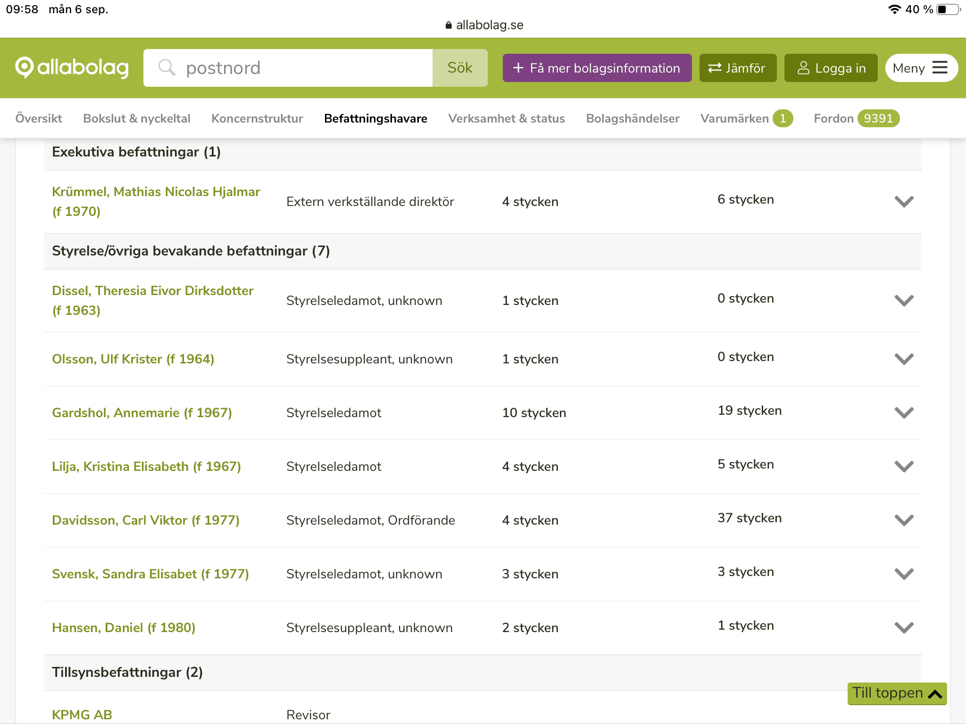Click Styrelseledamot, Ordförande text
Screen dimensions: 966x724
371,520
